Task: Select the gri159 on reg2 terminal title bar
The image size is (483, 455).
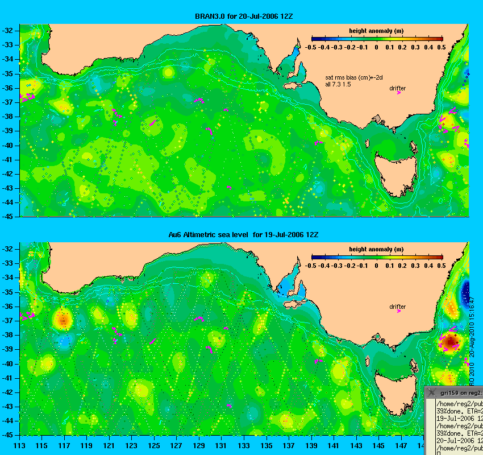Action: (x=454, y=393)
